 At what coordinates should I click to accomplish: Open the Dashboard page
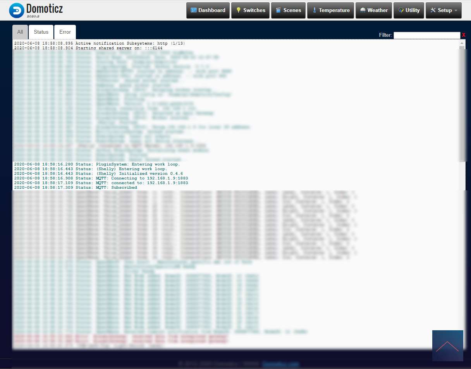208,10
